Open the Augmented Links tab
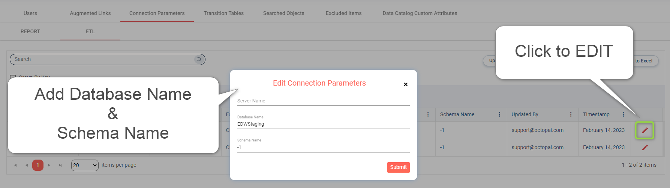The height and width of the screenshot is (188, 670). click(90, 13)
